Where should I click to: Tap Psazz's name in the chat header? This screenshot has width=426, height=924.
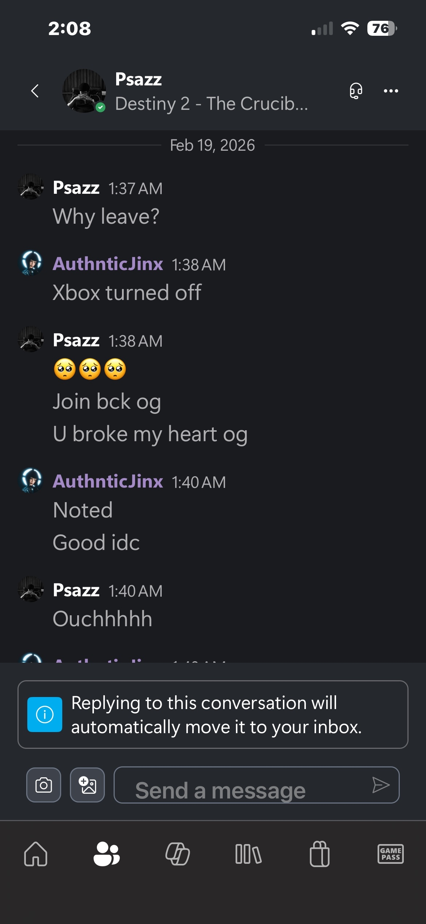pyautogui.click(x=138, y=79)
